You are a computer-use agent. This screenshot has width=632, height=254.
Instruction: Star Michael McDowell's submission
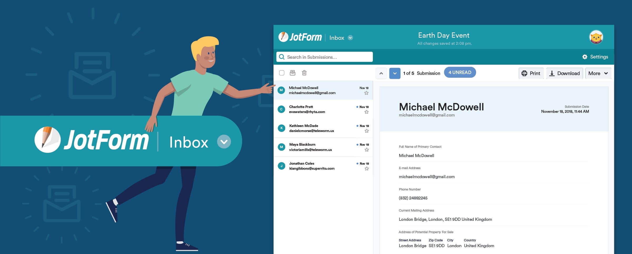click(366, 93)
